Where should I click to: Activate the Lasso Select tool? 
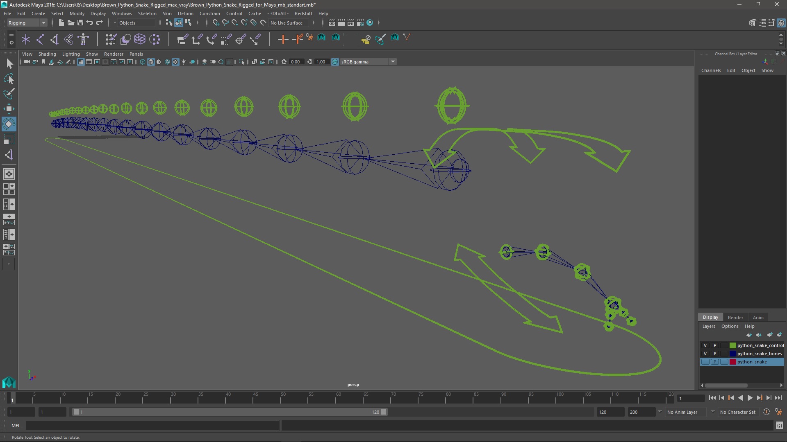click(9, 79)
